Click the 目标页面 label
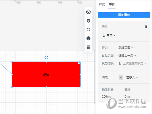Viewport: 152px width, 114px height. pyautogui.click(x=108, y=56)
